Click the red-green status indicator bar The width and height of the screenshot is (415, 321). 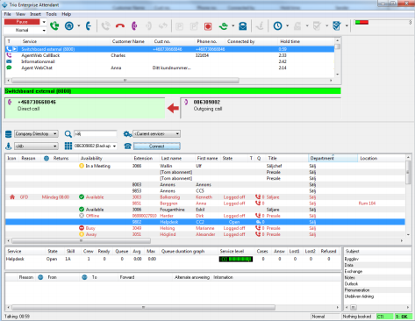(361, 22)
